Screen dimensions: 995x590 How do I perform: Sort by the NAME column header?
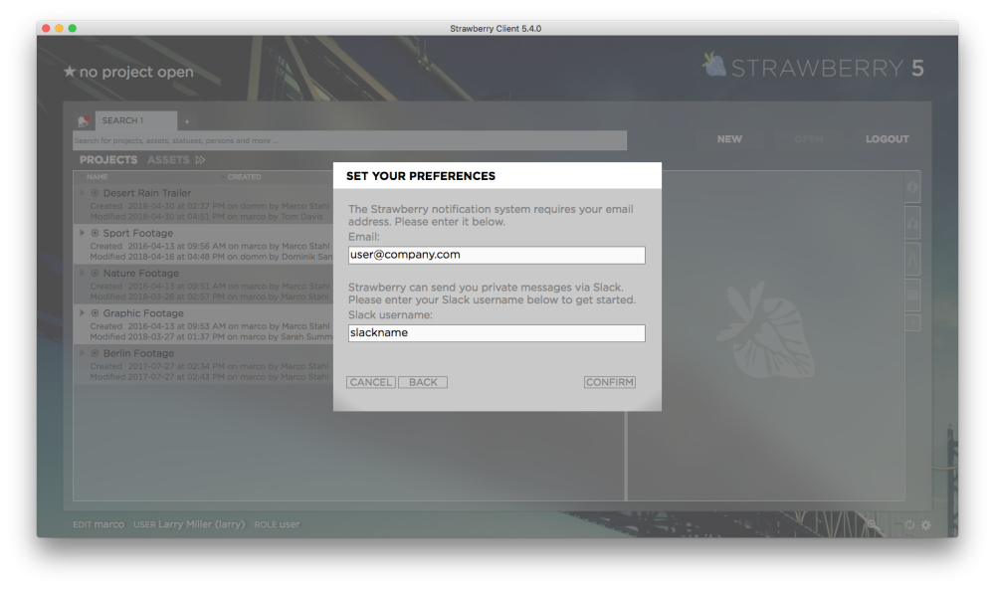pyautogui.click(x=98, y=177)
